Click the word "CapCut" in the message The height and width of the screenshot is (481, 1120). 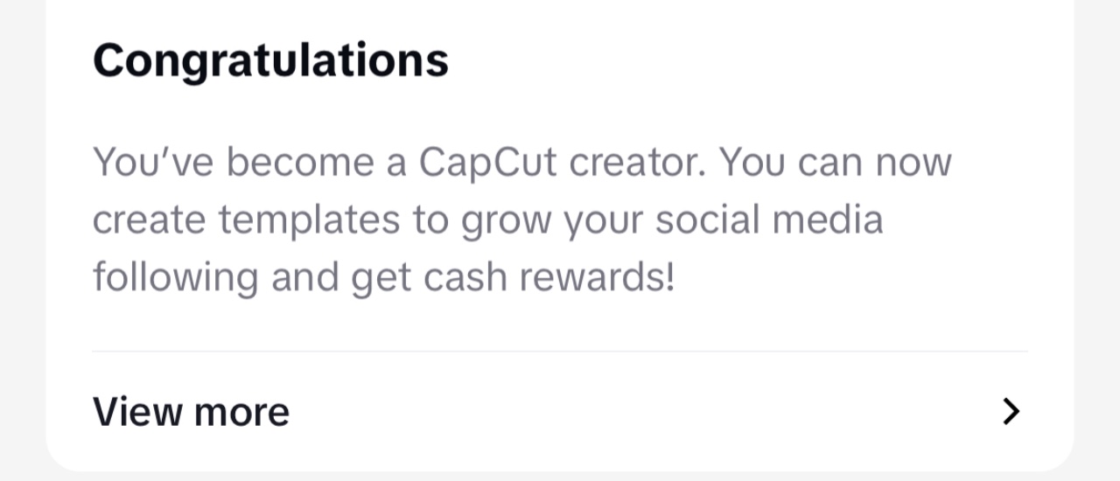coord(488,164)
